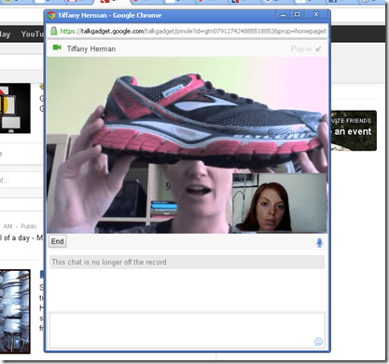Click the Public visibility label on post
The width and height of the screenshot is (389, 364).
(x=29, y=226)
